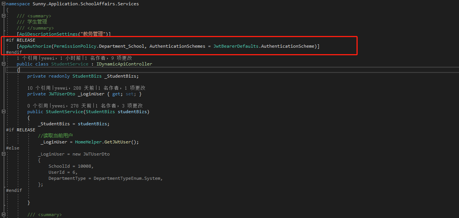Click the 'namespace' keyword
The height and width of the screenshot is (218, 459).
18,4
